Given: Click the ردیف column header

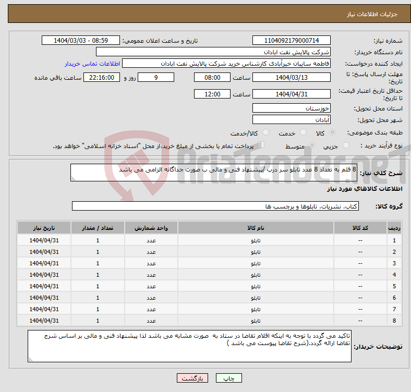Looking at the screenshot, I should click(x=394, y=228).
